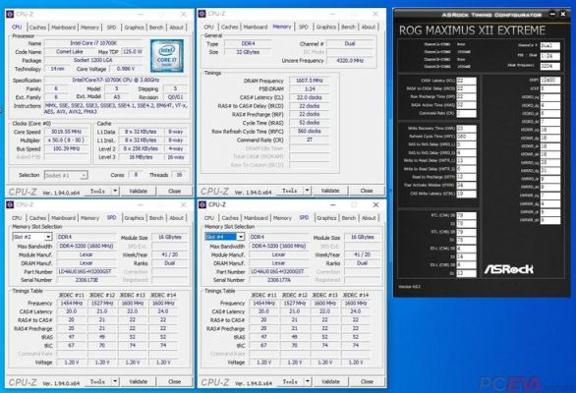Open the Memory tab in the Slot #2 window

click(x=89, y=218)
